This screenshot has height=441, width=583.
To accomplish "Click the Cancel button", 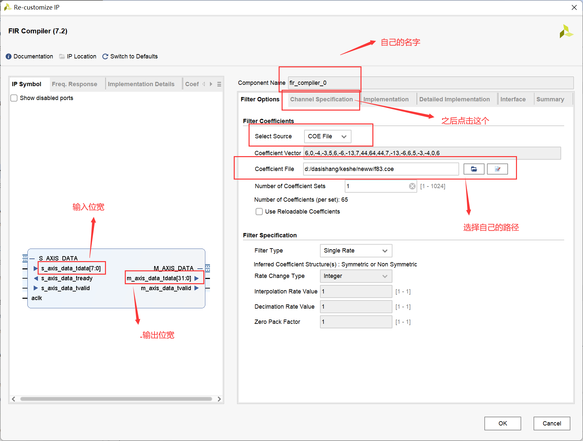I will (x=552, y=424).
